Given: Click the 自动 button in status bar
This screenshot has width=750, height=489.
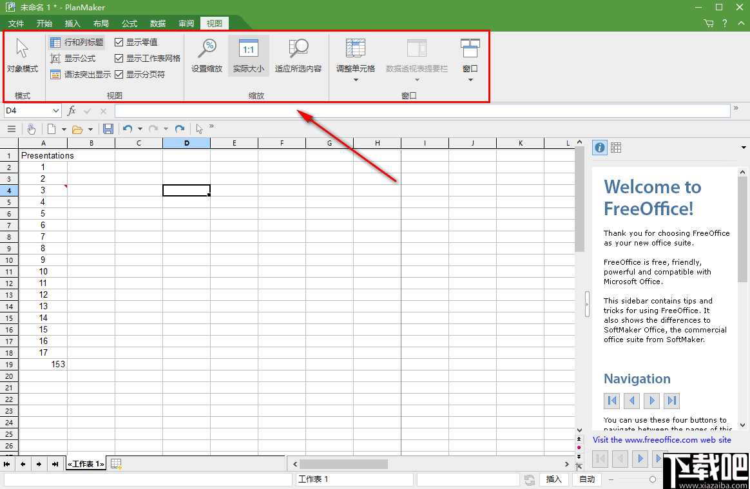Looking at the screenshot, I should tap(586, 479).
